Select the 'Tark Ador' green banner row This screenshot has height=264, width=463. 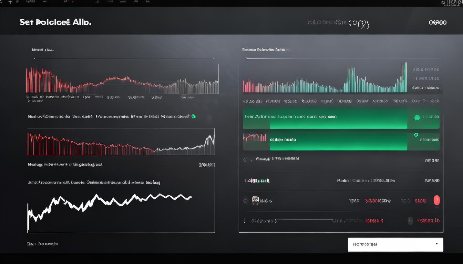pos(325,118)
